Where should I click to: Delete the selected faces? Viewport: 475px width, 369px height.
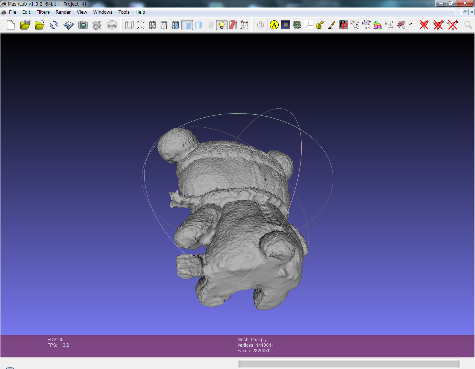coord(424,25)
